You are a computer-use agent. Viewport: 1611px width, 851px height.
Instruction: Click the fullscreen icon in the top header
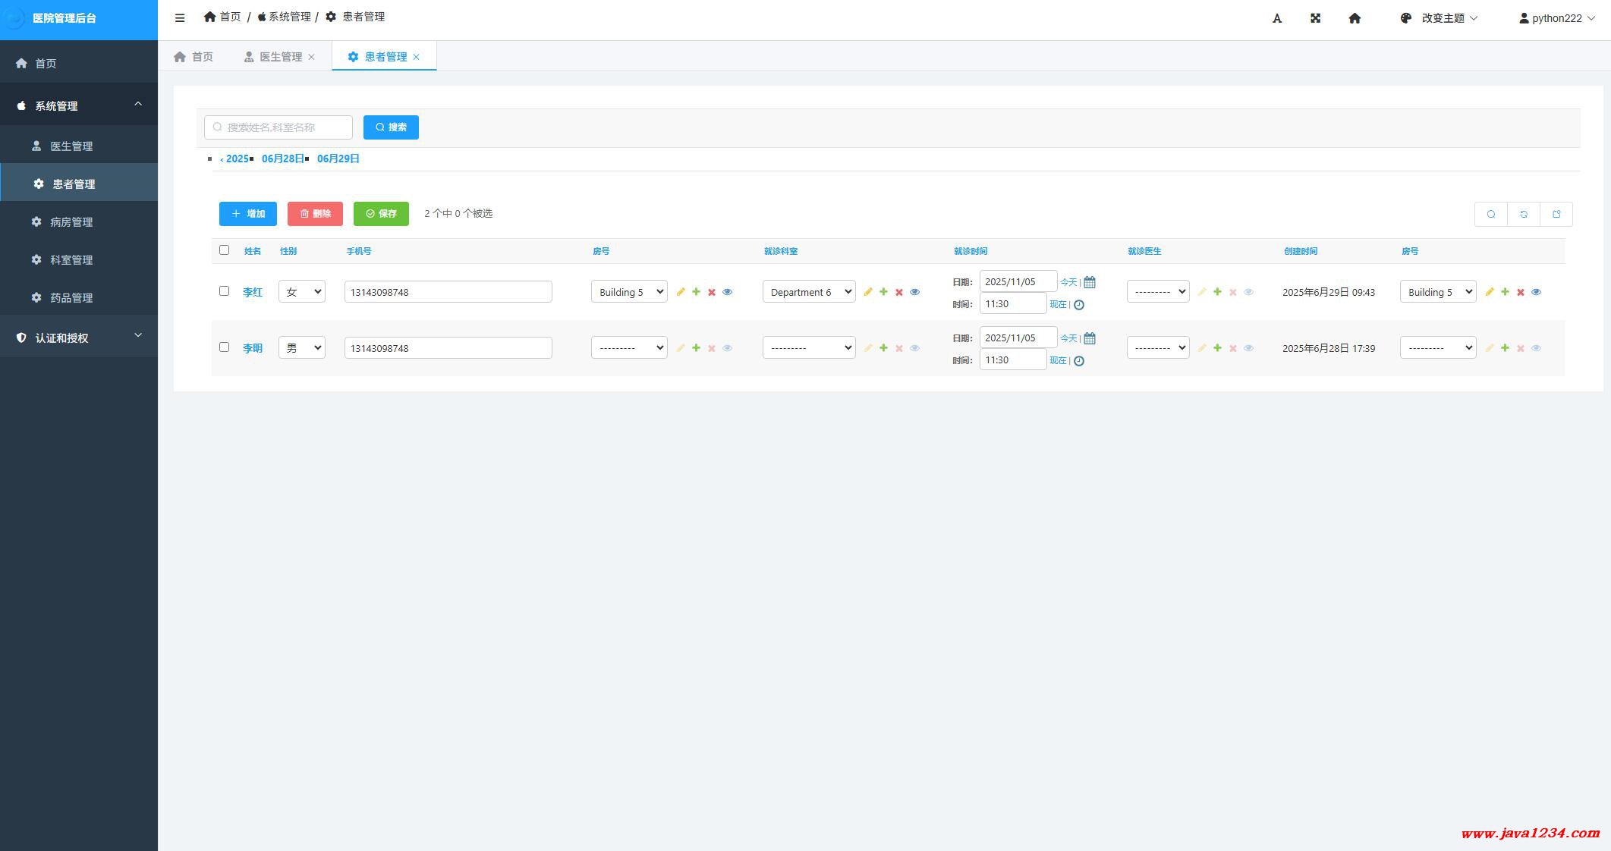pos(1316,18)
